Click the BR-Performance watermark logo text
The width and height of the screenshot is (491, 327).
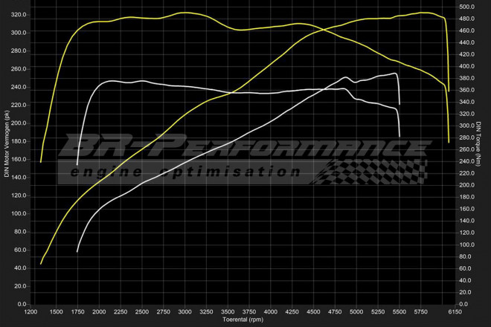(x=245, y=146)
